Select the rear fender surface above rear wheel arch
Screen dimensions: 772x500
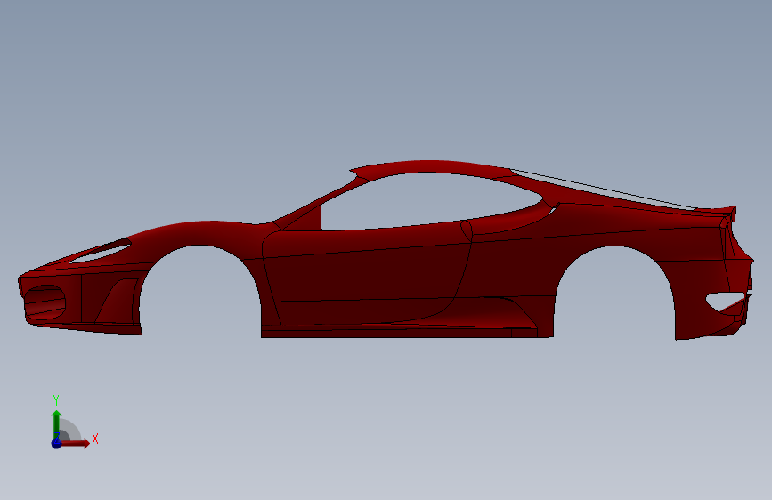tap(615, 237)
